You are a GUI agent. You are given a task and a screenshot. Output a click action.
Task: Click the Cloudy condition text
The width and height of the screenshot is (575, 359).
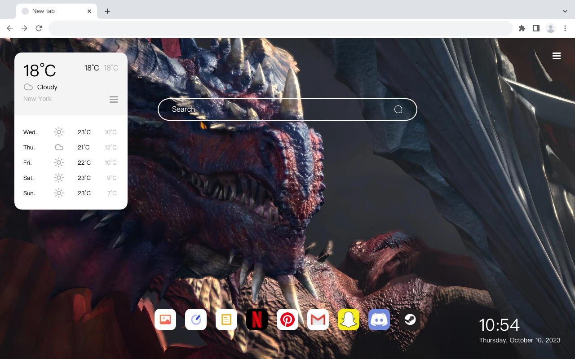tap(47, 87)
